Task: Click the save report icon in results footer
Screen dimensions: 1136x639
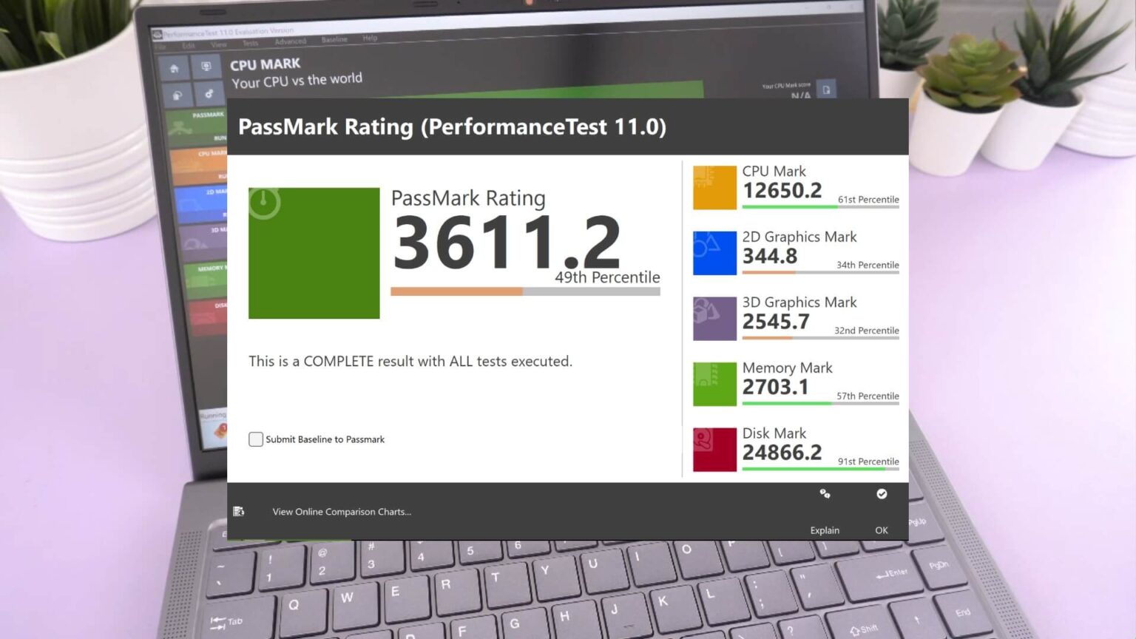Action: click(238, 511)
